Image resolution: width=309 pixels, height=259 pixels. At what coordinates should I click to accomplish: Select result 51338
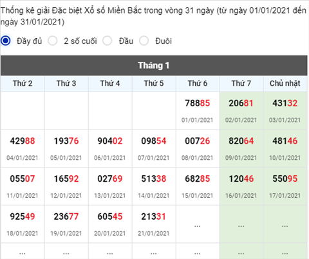(154, 179)
